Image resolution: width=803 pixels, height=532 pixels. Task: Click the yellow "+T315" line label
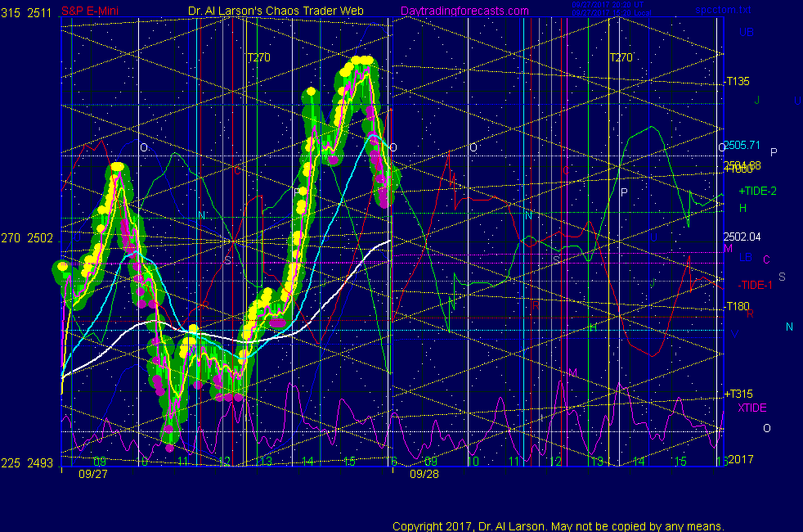738,394
